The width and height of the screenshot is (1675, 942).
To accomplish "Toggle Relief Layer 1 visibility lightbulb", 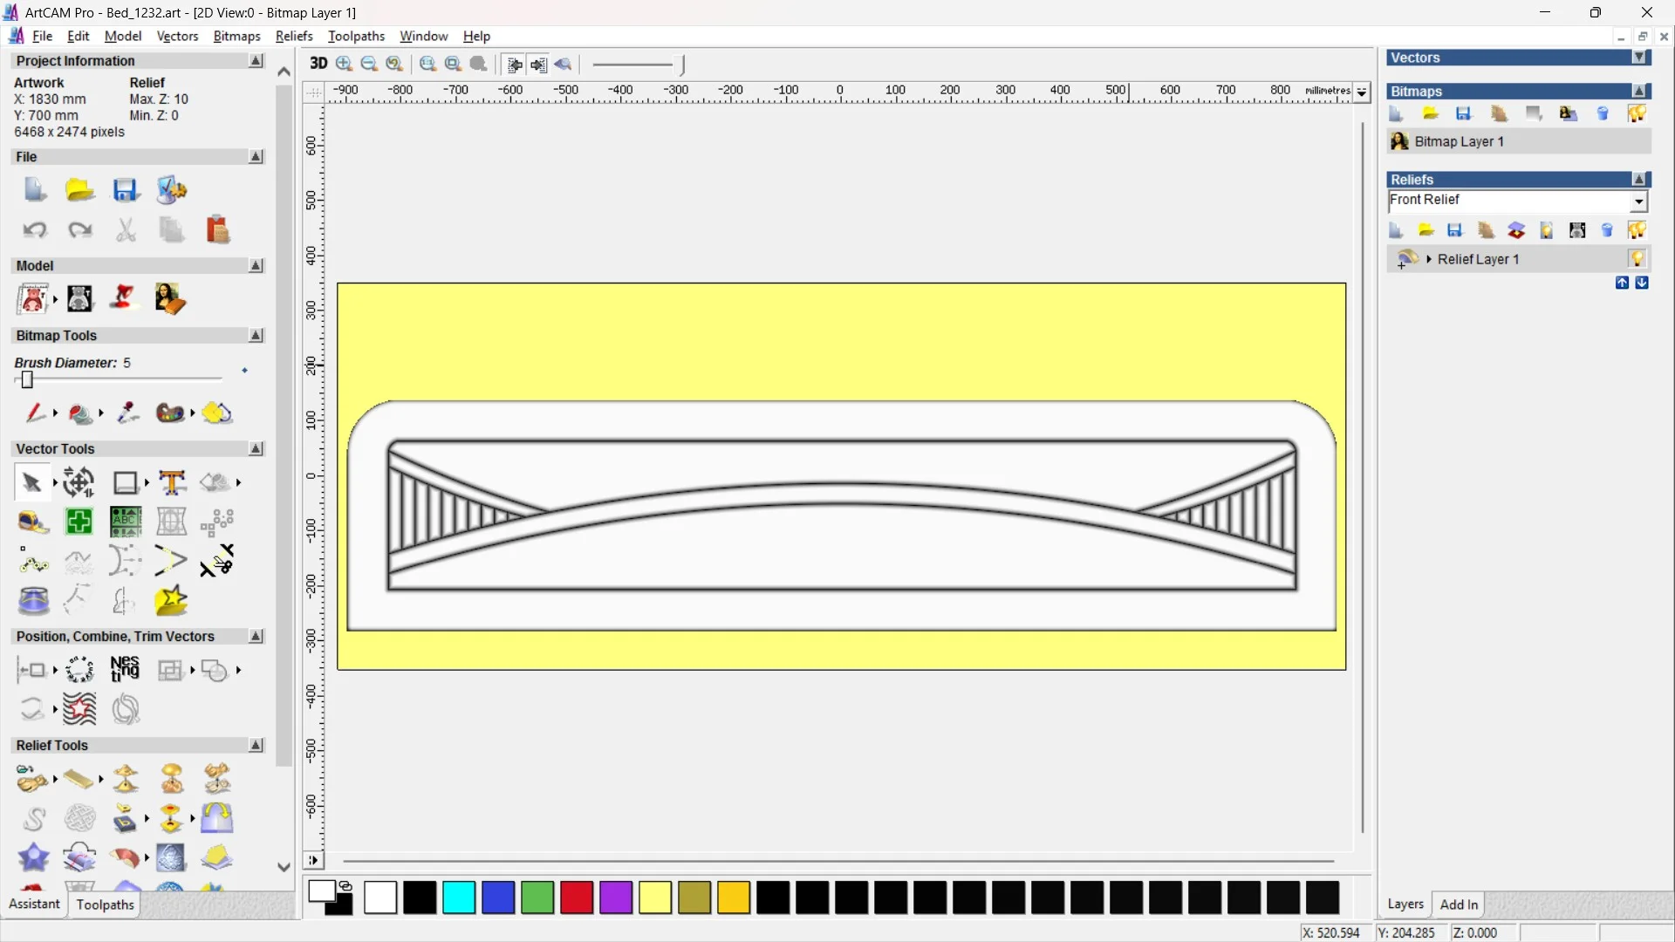I will 1637,259.
